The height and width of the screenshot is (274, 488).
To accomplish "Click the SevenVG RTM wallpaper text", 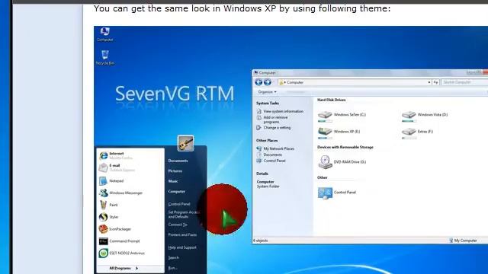I will point(175,94).
